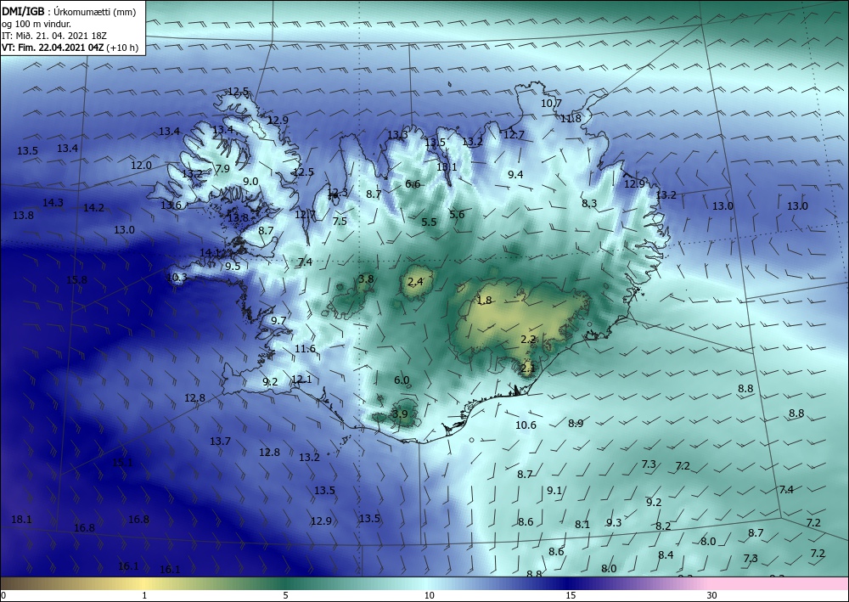The height and width of the screenshot is (602, 849).
Task: Select the 3.8 value on the glacier
Action: [x=366, y=279]
